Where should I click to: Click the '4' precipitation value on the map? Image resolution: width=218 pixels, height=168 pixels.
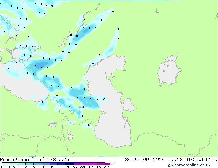89,28
